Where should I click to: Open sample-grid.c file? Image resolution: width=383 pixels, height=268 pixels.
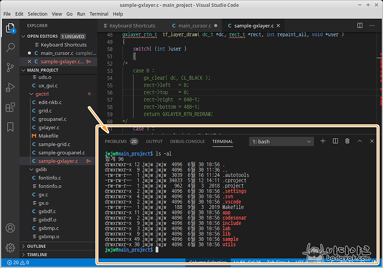point(54,144)
